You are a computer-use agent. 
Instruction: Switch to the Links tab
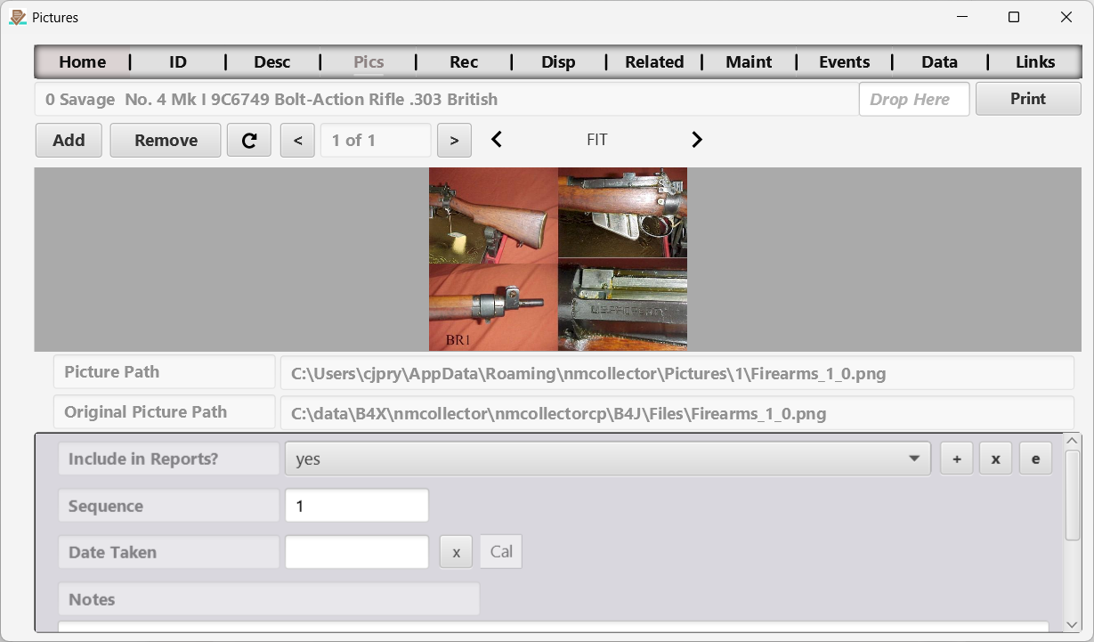(1035, 61)
